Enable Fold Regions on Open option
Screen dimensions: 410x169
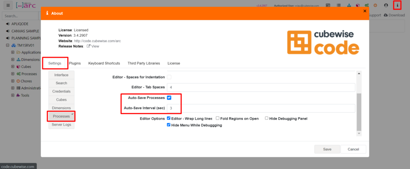click(x=217, y=118)
